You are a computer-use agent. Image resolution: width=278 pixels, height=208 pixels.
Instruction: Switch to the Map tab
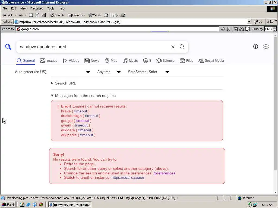(x=111, y=61)
